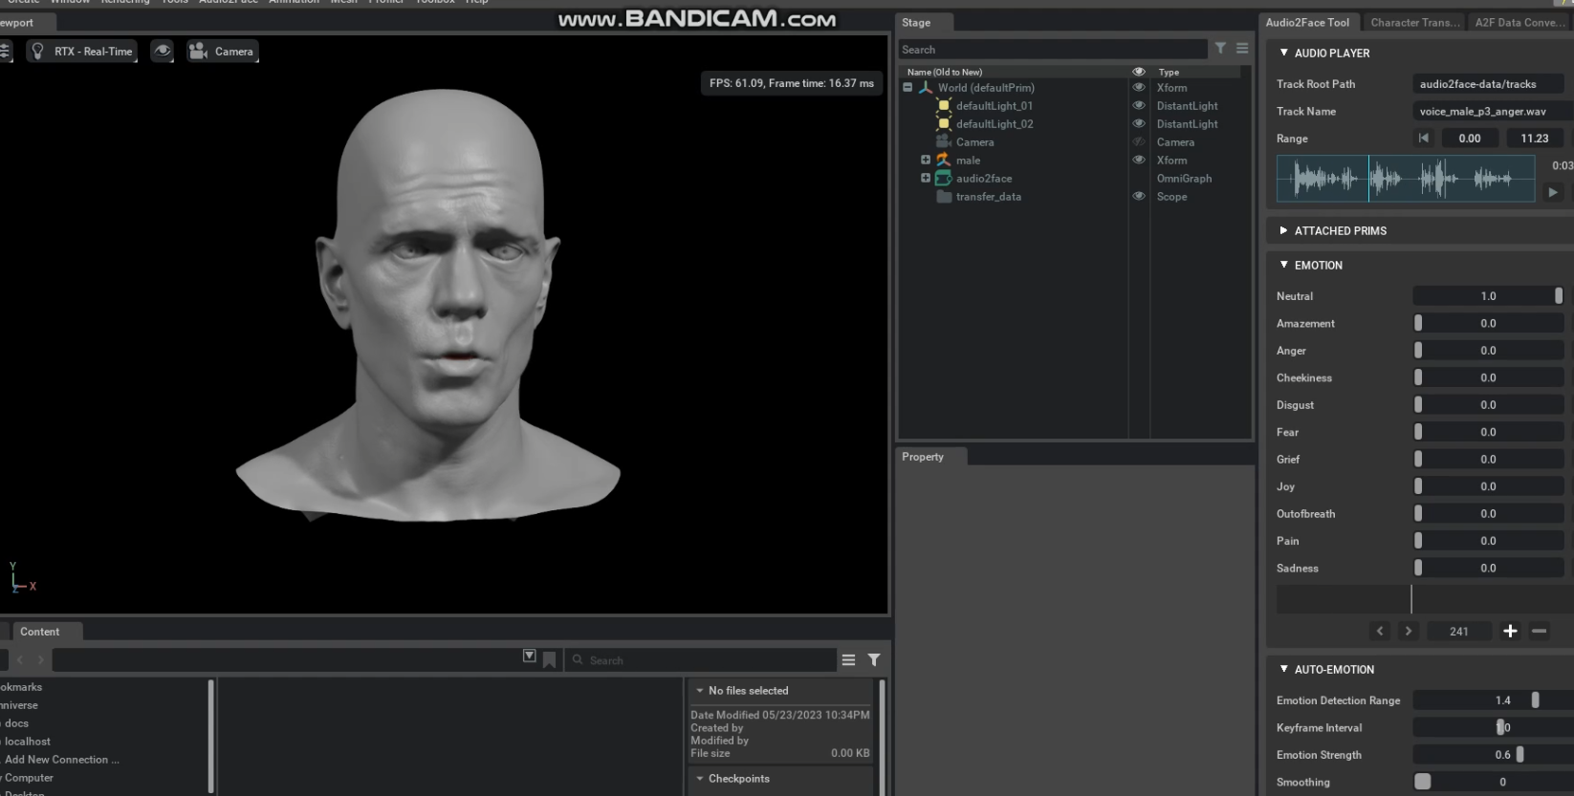Open the RTX - Real-Time renderer dropdown
Screen dimensions: 1574x796
(83, 52)
